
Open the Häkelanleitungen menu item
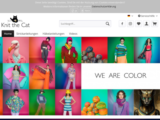click(x=53, y=34)
